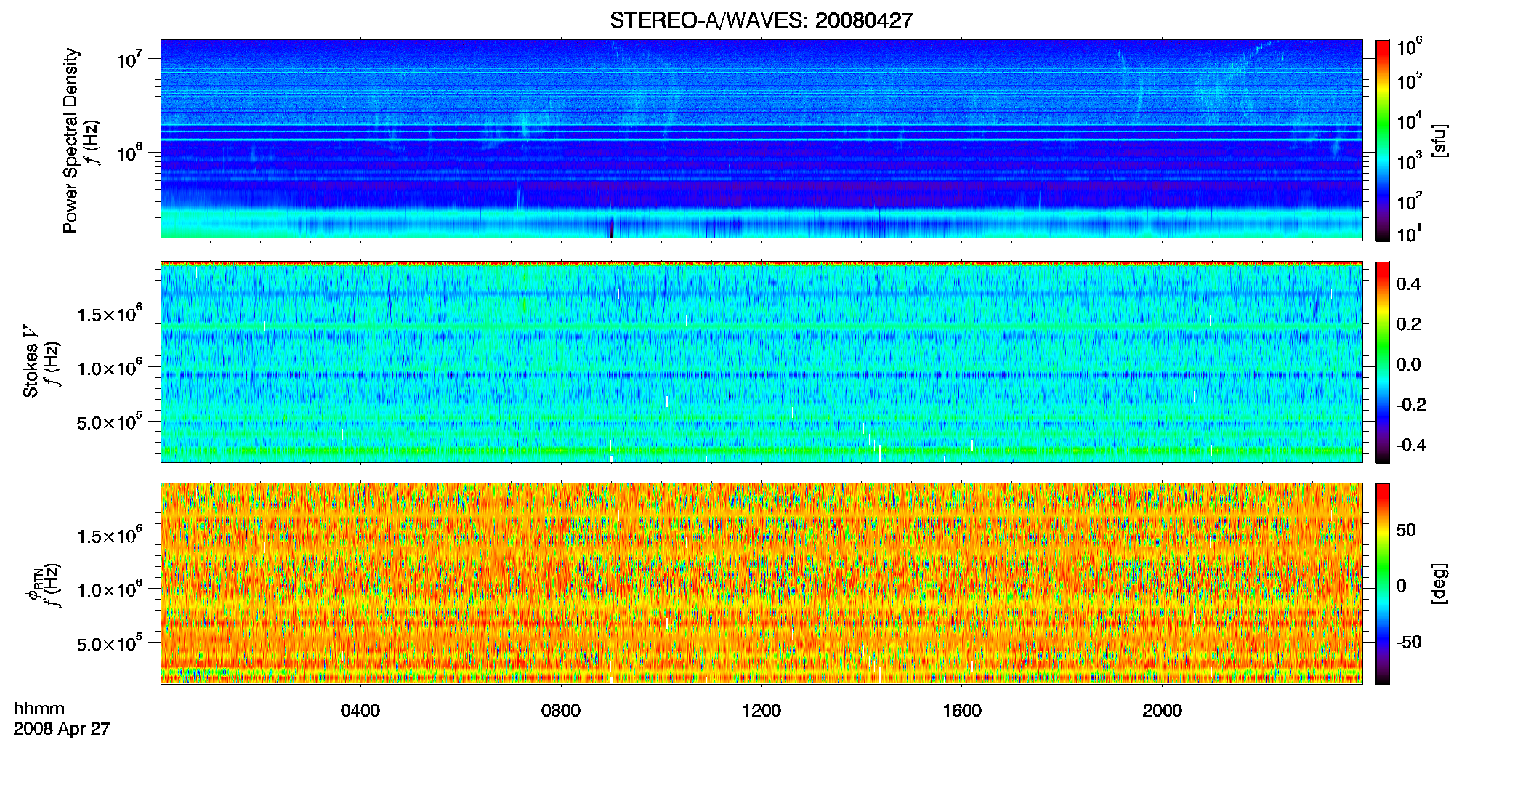Click the 0.4 tick on Stokes colorbar
This screenshot has width=1523, height=785.
pyautogui.click(x=1408, y=284)
